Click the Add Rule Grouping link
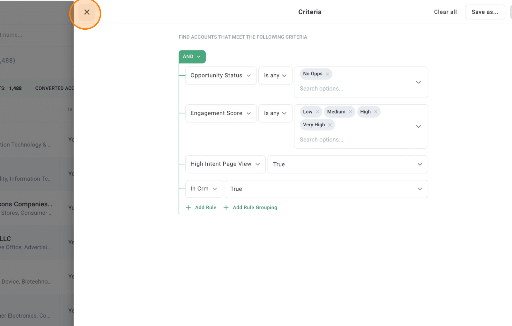This screenshot has width=512, height=326. pyautogui.click(x=255, y=208)
